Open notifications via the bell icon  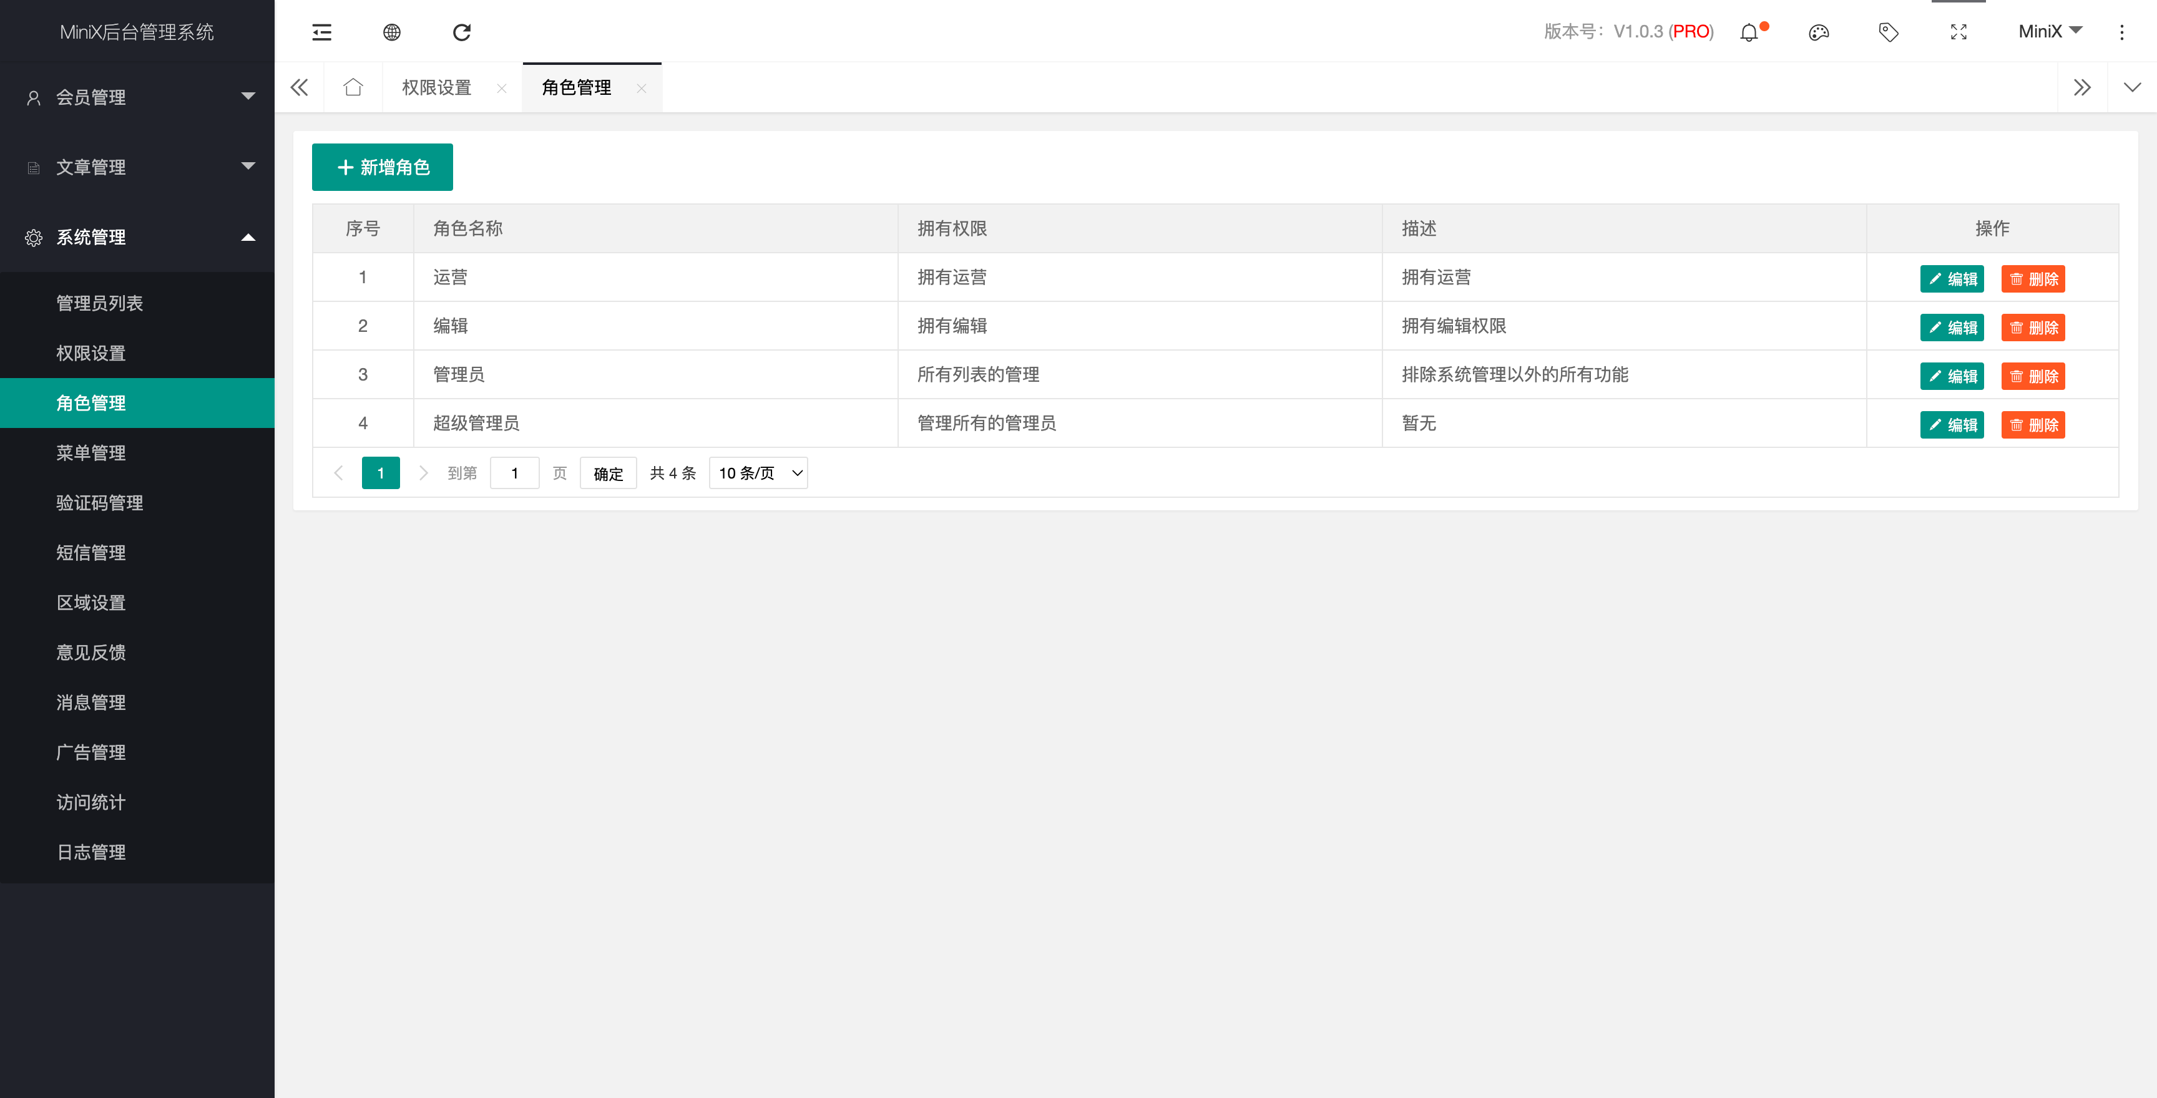[1748, 32]
